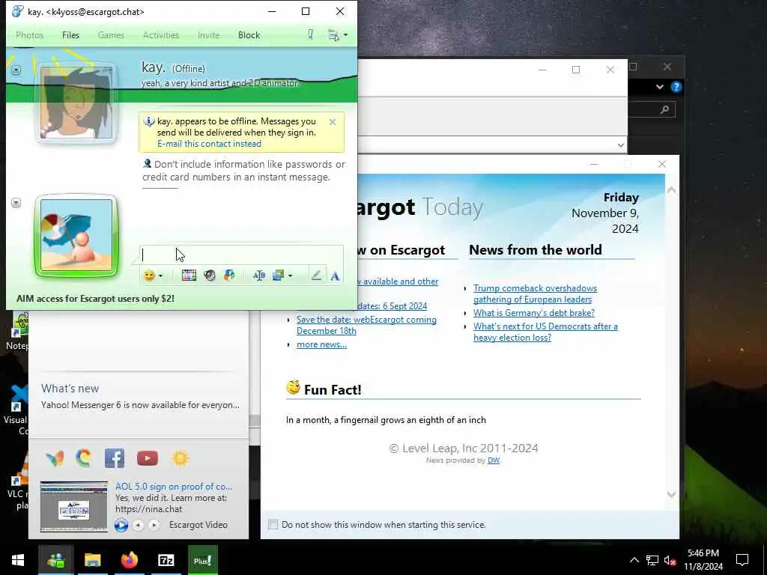Click 'E-mail this contact instead' link

pyautogui.click(x=210, y=144)
